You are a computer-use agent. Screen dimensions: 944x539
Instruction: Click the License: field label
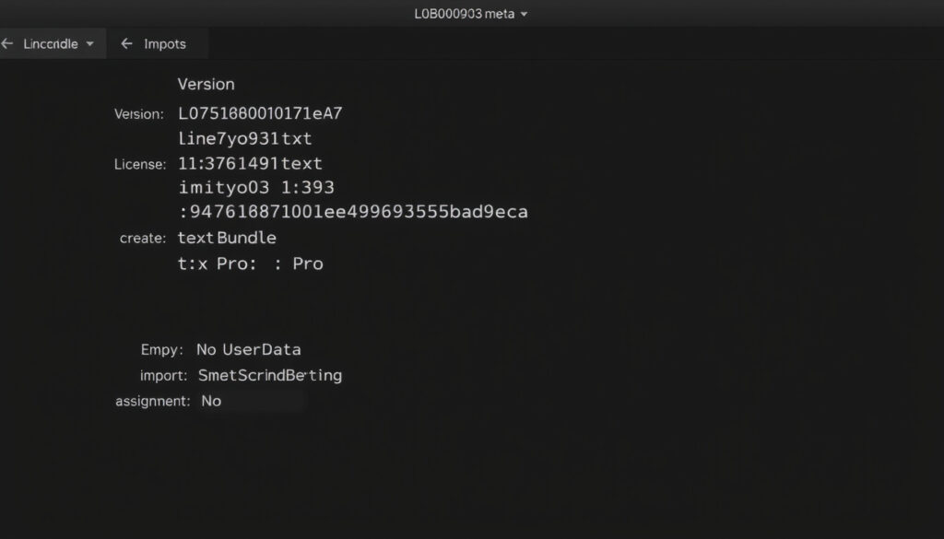[140, 164]
